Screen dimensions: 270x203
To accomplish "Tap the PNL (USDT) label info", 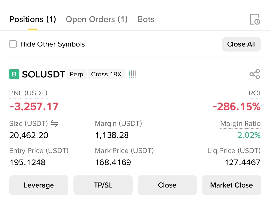I will coord(28,93).
